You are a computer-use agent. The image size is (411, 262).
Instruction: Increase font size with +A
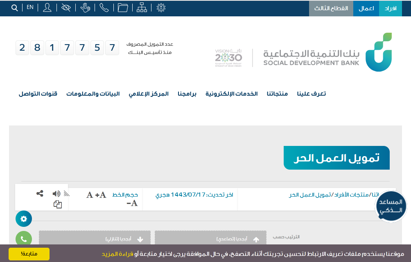click(x=101, y=195)
